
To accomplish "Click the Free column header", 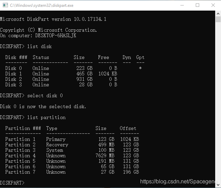I will pyautogui.click(x=103, y=57).
